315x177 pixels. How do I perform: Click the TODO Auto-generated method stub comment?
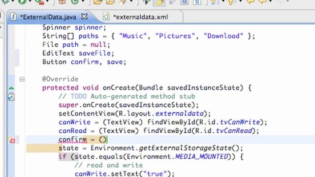click(127, 96)
